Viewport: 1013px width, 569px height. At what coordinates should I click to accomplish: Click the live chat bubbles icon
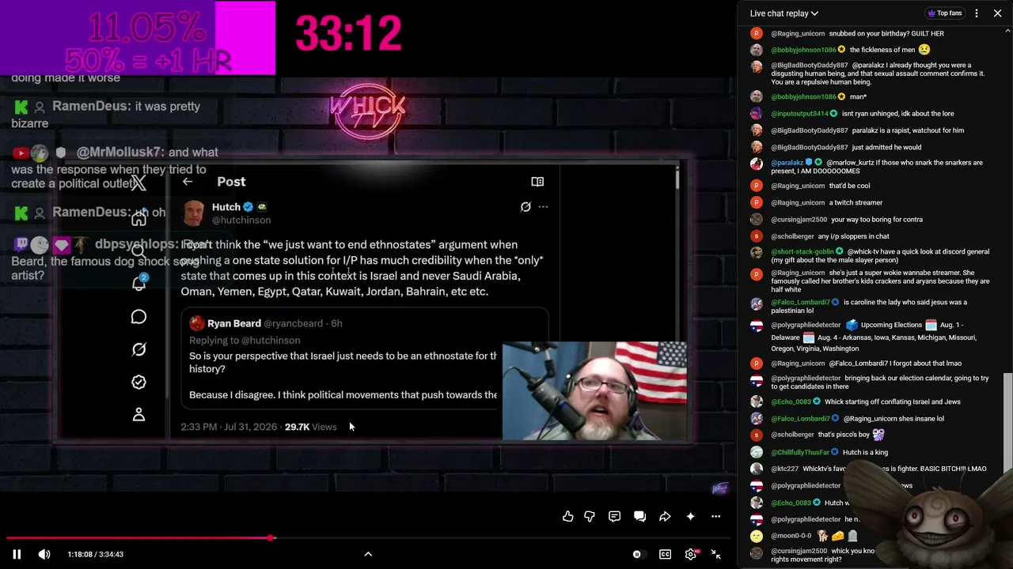click(x=639, y=516)
